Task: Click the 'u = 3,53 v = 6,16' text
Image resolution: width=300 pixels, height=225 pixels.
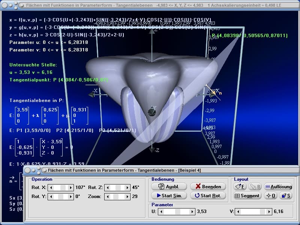Action: 31,72
